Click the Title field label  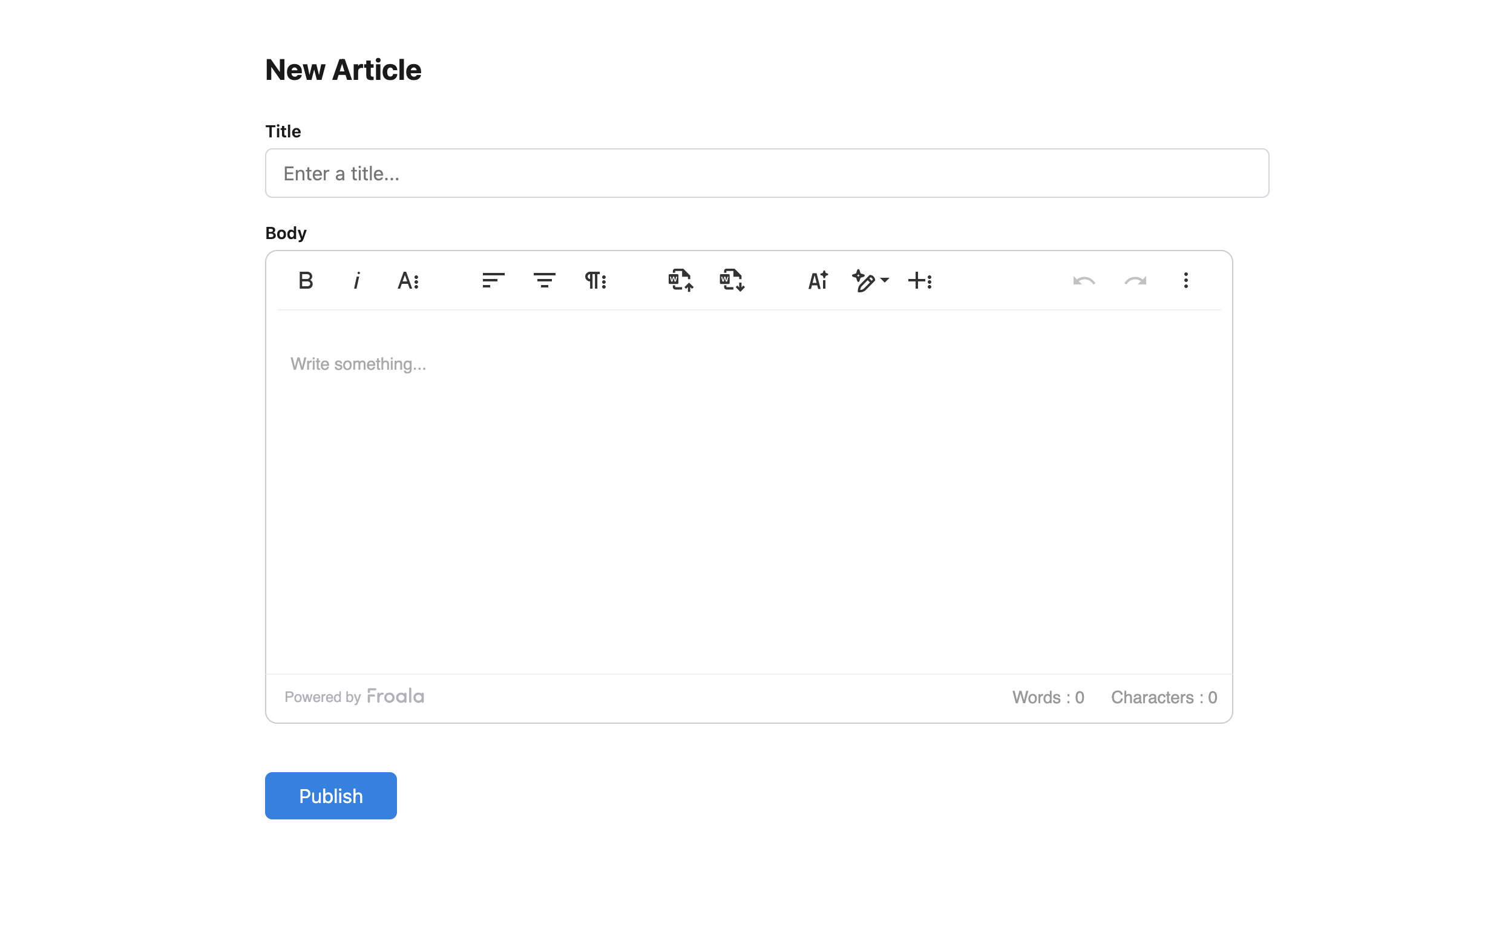point(283,131)
